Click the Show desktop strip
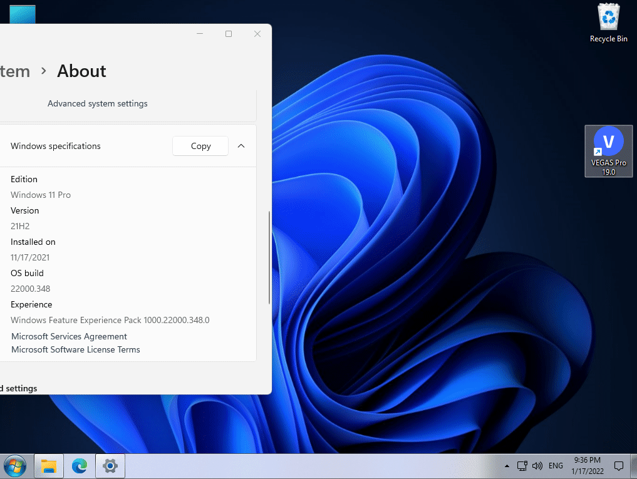The image size is (637, 479). [x=634, y=466]
